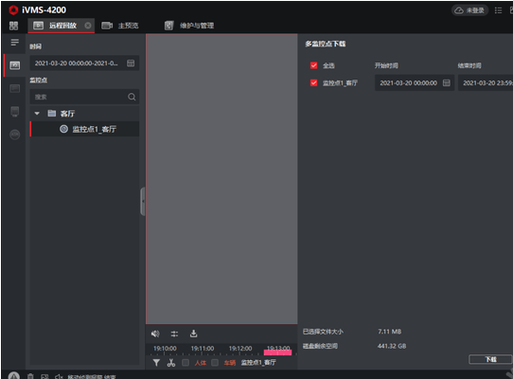
Task: Click the panel collapse handle beside video
Action: tap(142, 201)
